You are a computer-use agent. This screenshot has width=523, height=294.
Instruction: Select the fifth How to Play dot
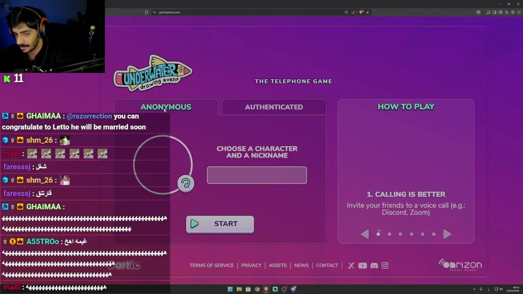pos(422,234)
